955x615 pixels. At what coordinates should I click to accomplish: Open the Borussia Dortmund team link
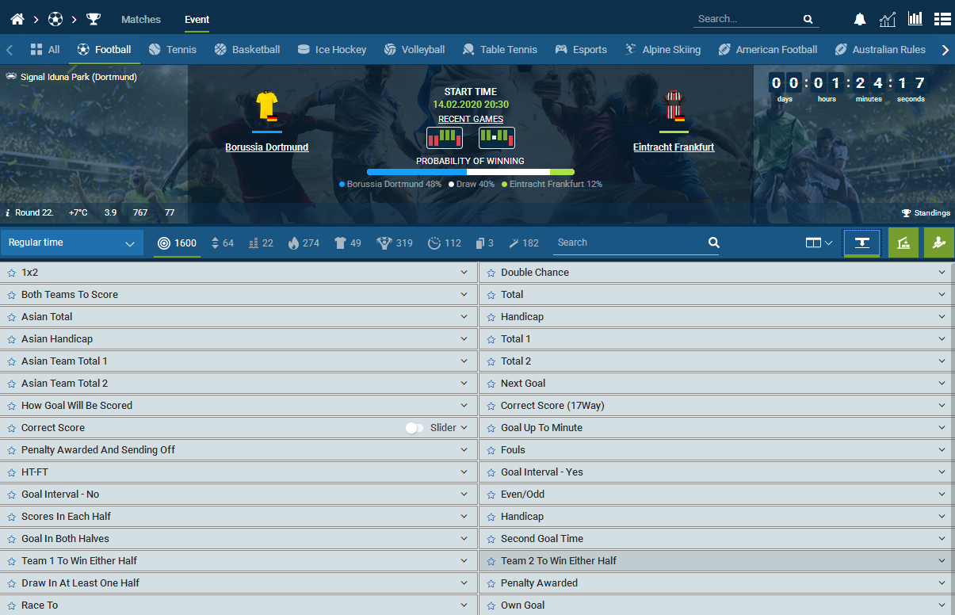coord(267,147)
